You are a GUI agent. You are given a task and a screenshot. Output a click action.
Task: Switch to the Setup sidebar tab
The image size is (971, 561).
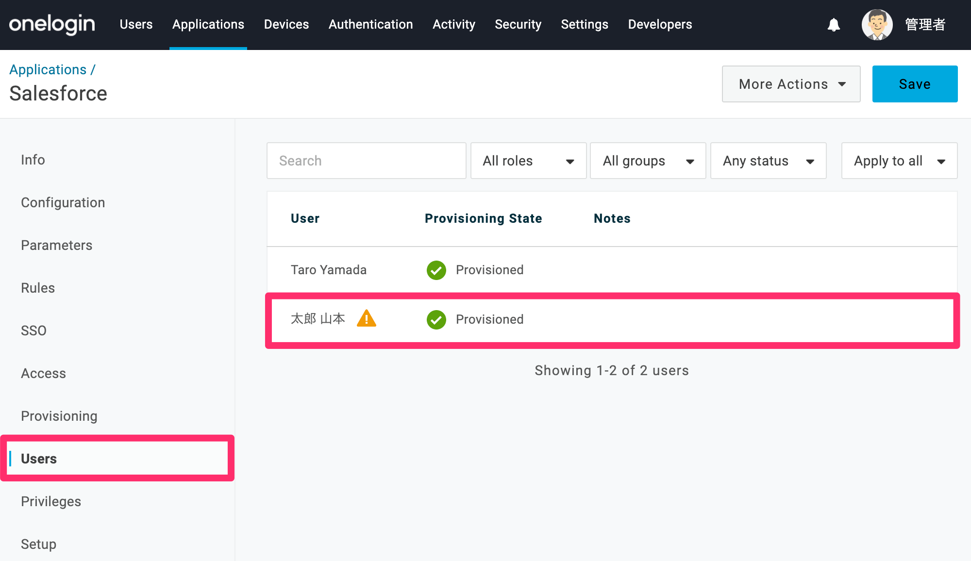[x=39, y=544]
